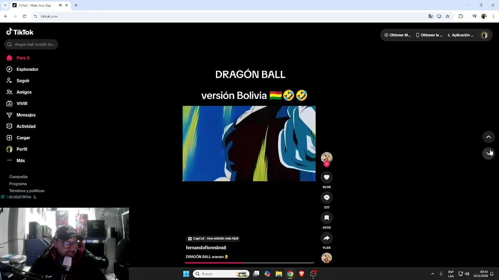Open the tab search dropdown in the title bar
499x280 pixels.
click(x=5, y=5)
